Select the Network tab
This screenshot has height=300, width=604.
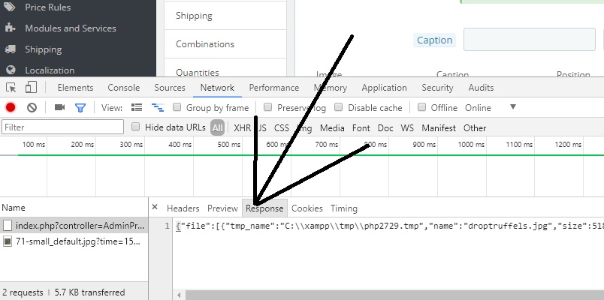pos(217,88)
